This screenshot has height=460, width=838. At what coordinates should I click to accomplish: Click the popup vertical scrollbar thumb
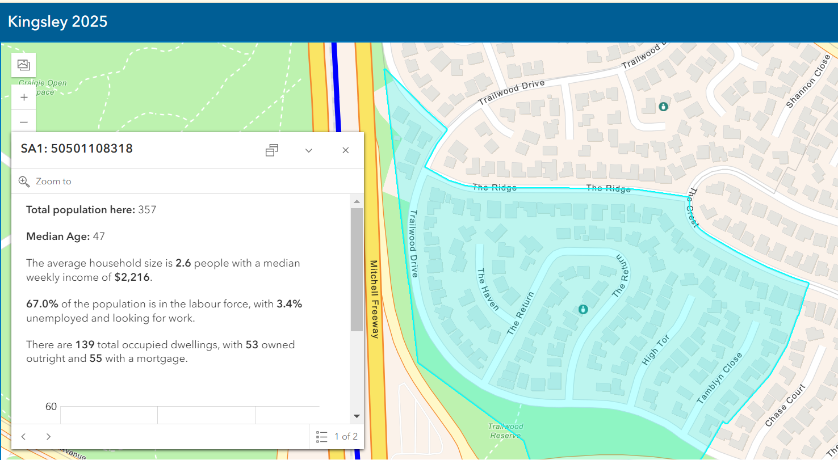click(x=357, y=269)
